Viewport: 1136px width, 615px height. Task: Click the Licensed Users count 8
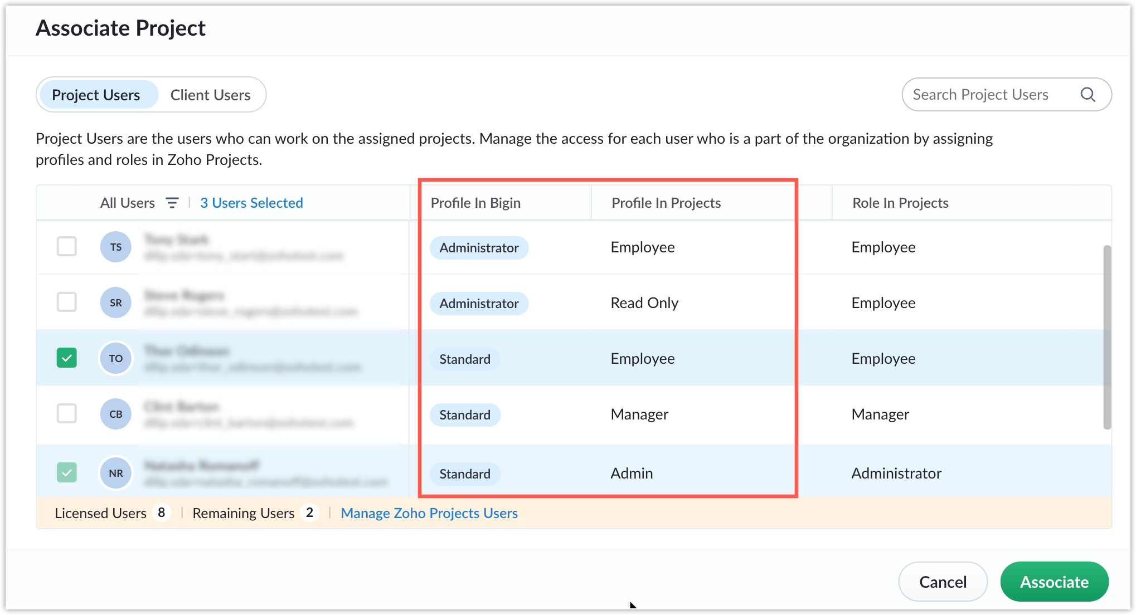pyautogui.click(x=161, y=512)
